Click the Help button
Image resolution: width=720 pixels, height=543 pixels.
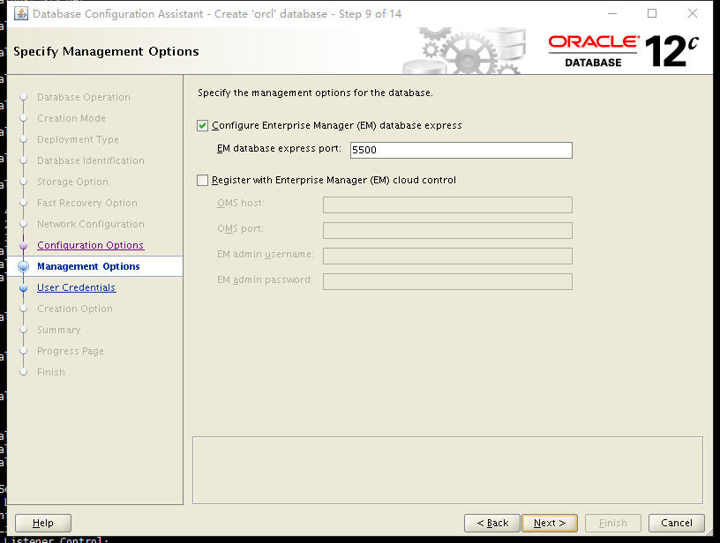[x=43, y=523]
